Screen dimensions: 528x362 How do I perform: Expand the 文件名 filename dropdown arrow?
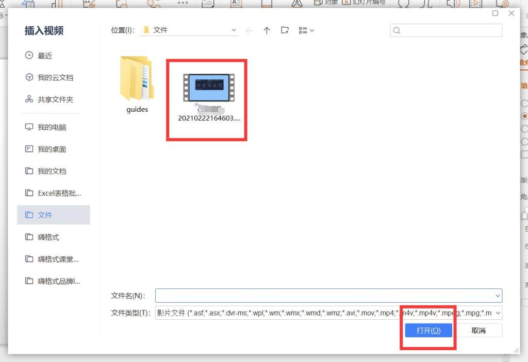pyautogui.click(x=497, y=296)
